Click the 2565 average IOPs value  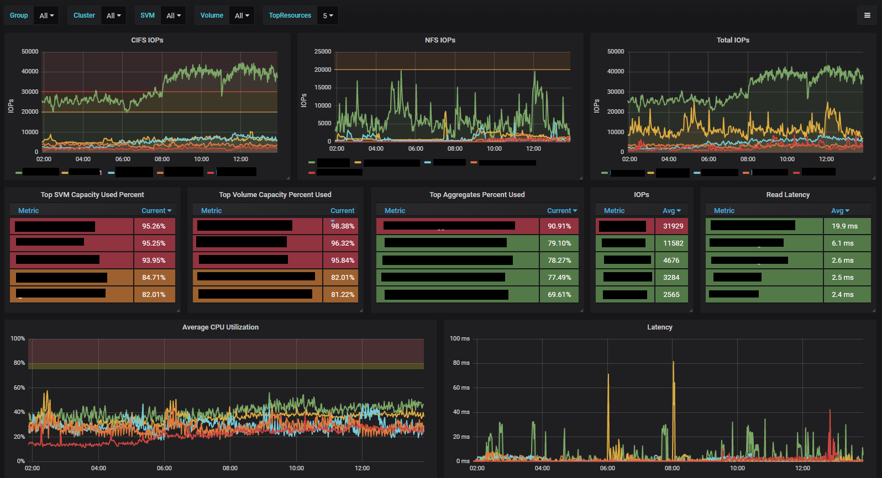pyautogui.click(x=672, y=295)
